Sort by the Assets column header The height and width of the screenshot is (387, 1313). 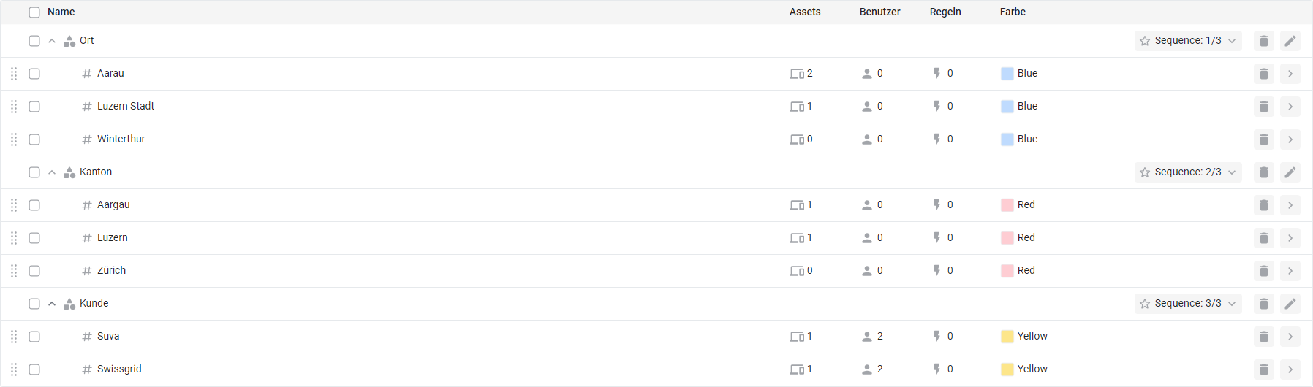pyautogui.click(x=804, y=12)
